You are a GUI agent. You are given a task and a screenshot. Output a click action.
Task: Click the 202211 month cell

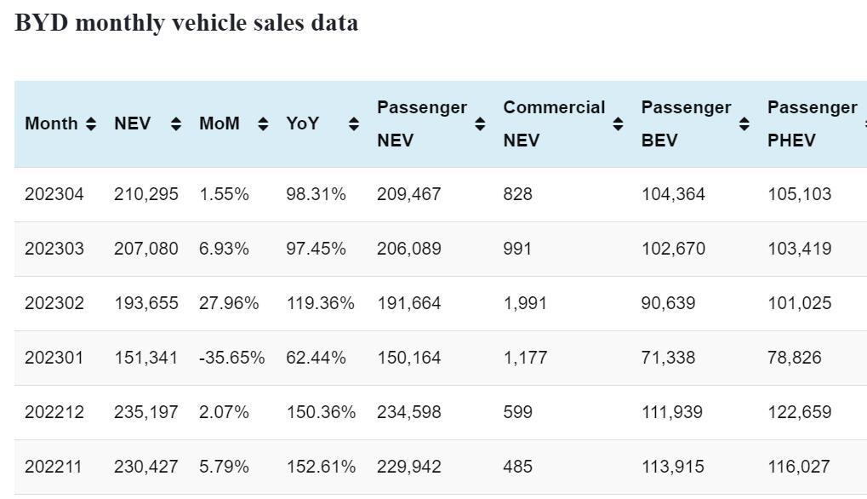[54, 467]
